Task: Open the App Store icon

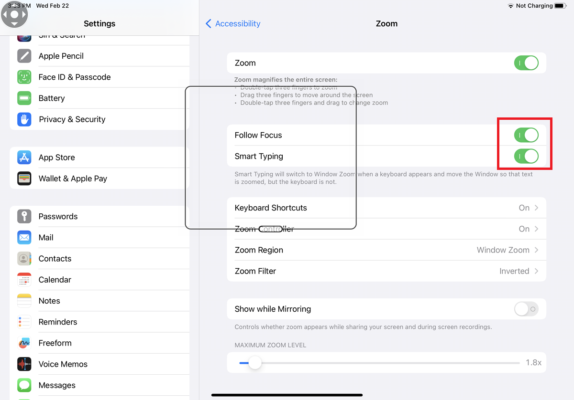Action: [x=24, y=158]
